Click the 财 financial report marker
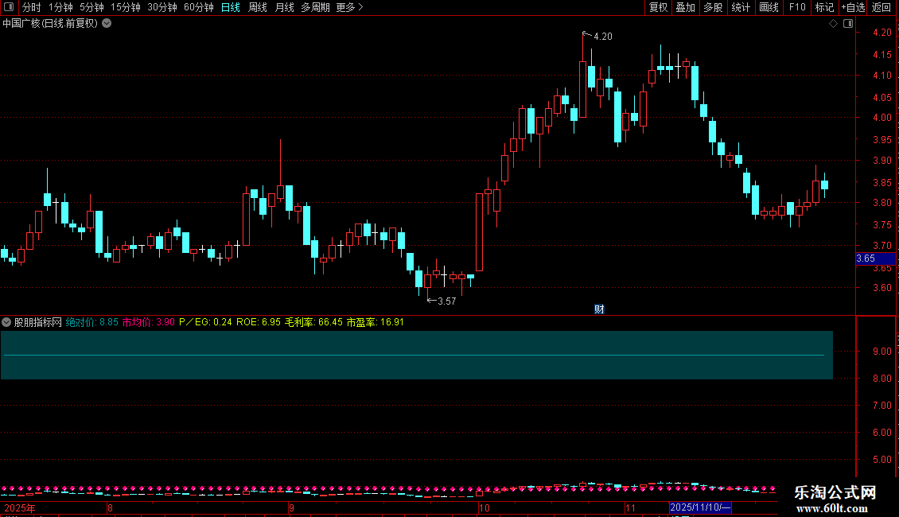The image size is (899, 517). coord(599,309)
